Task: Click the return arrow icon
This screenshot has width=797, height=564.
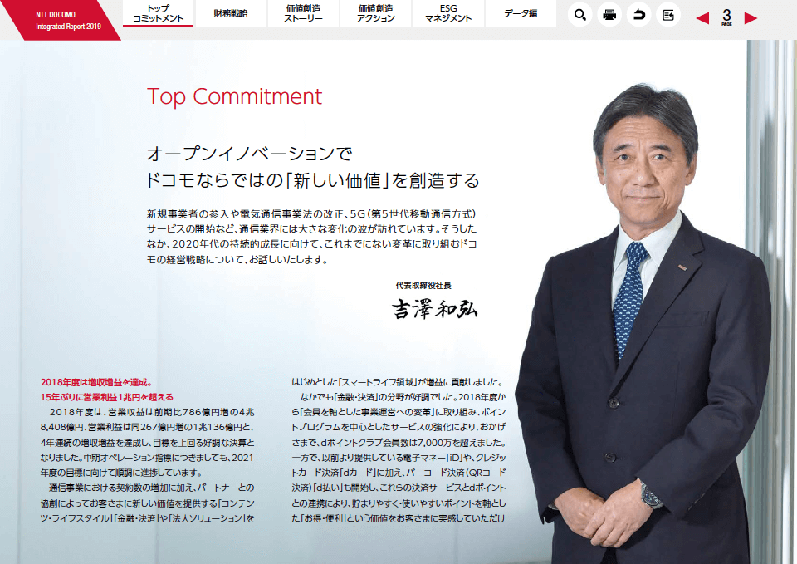Action: pos(638,15)
